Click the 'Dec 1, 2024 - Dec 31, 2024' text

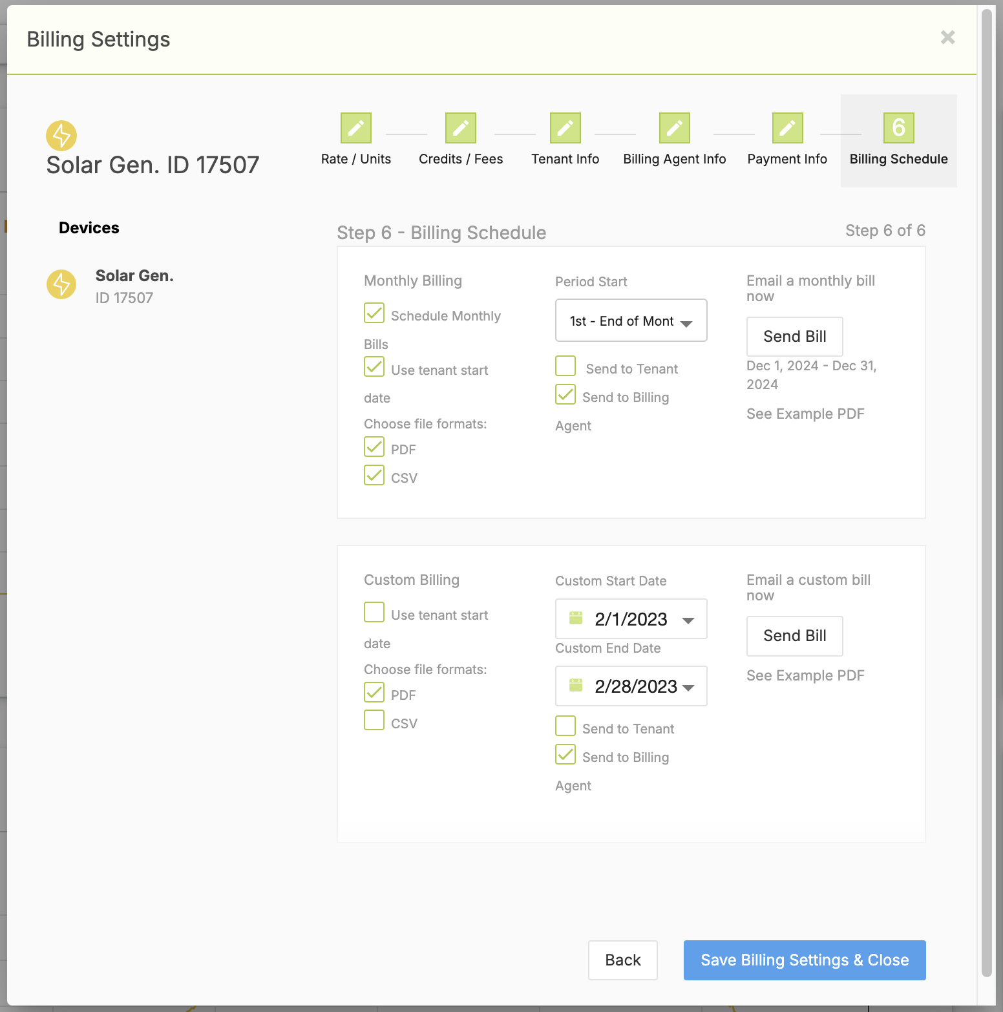[x=812, y=375]
